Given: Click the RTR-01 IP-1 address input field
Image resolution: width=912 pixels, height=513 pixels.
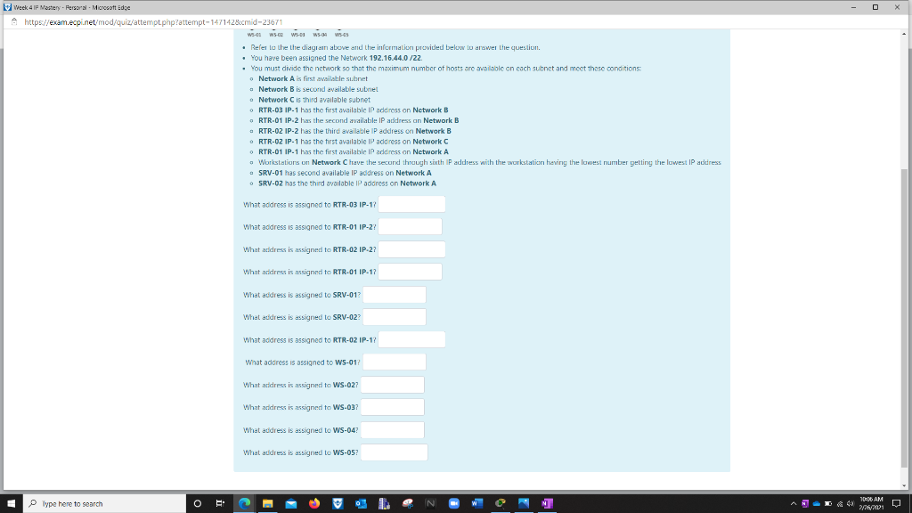Looking at the screenshot, I should pos(410,272).
